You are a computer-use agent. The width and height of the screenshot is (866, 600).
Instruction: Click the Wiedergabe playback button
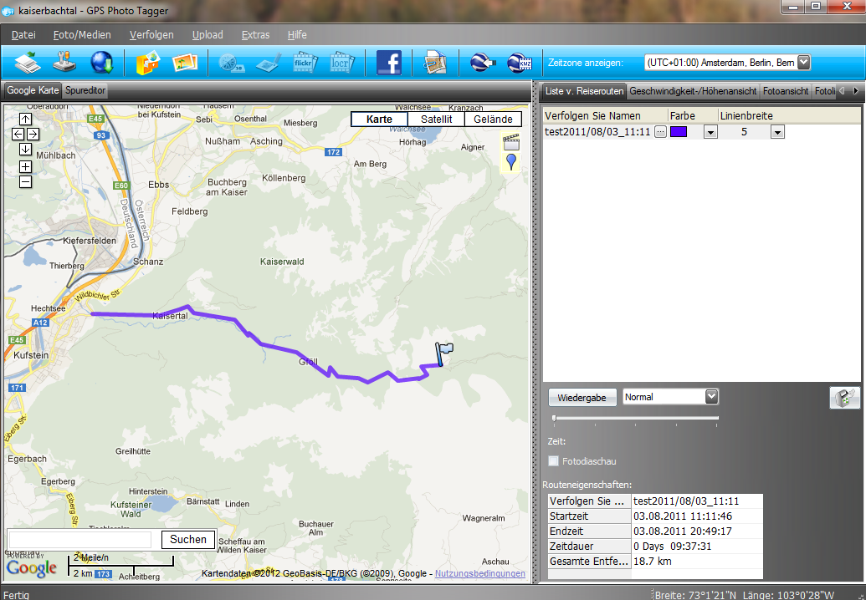pyautogui.click(x=582, y=398)
